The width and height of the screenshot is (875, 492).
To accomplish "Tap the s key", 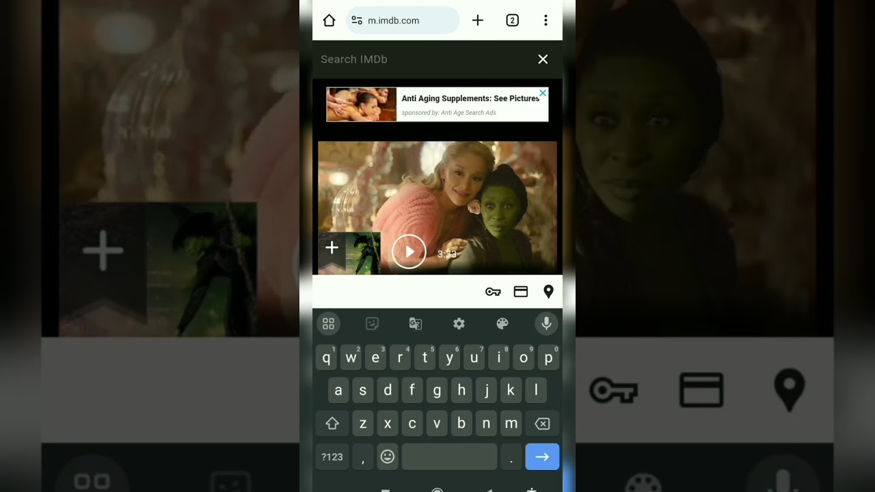I will [363, 390].
